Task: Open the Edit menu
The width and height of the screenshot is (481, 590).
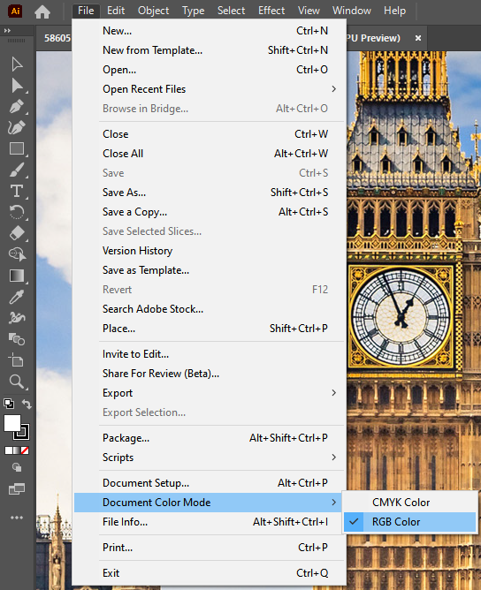Action: point(116,11)
